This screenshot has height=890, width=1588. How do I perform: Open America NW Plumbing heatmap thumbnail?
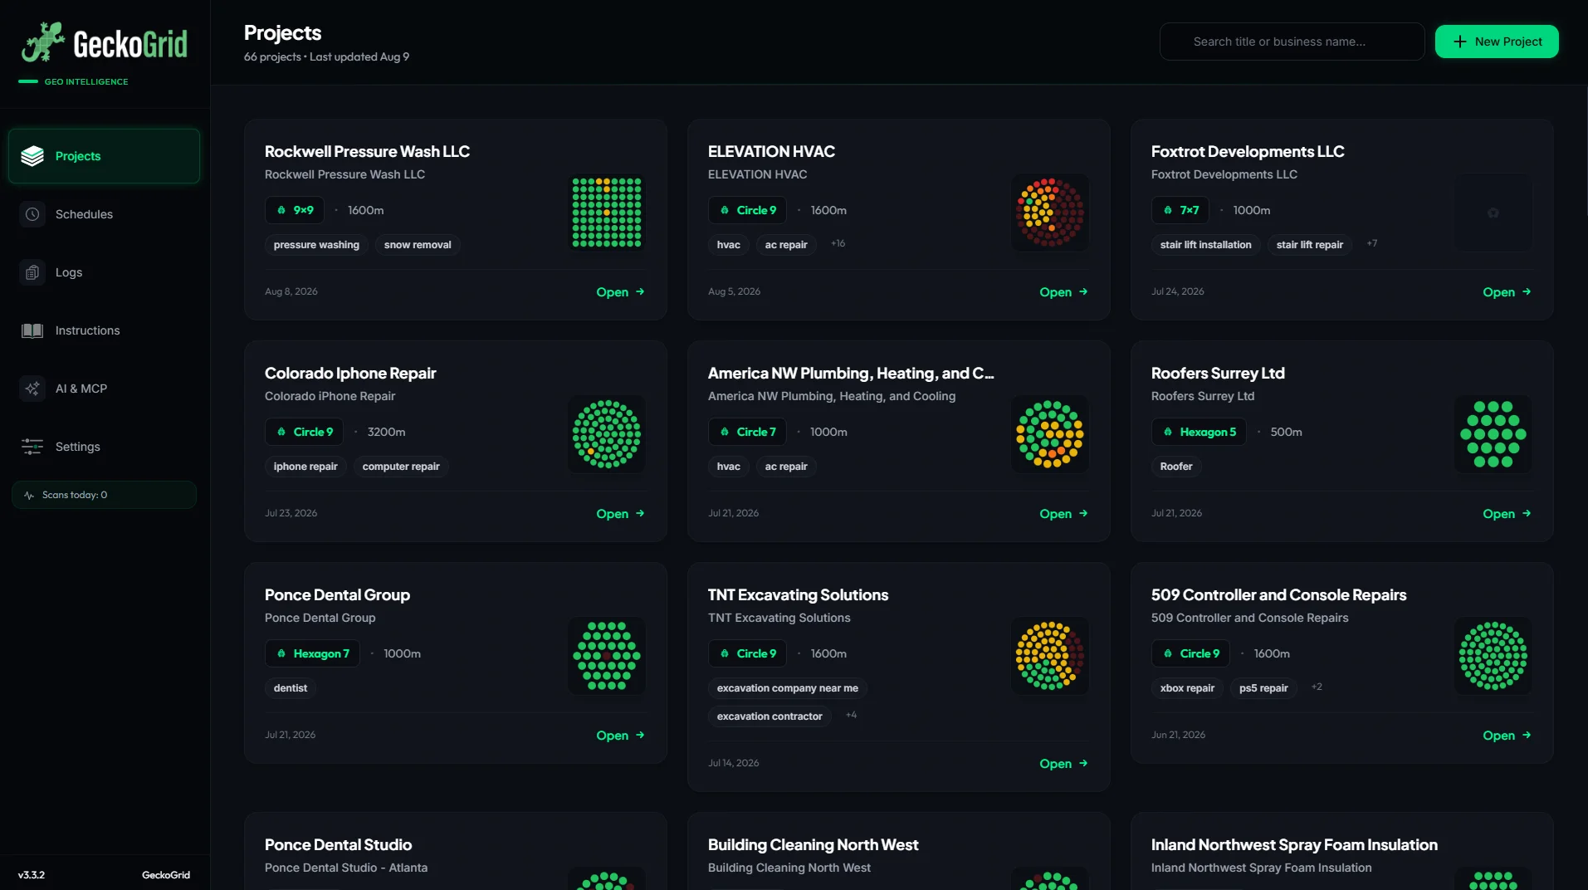(1050, 434)
